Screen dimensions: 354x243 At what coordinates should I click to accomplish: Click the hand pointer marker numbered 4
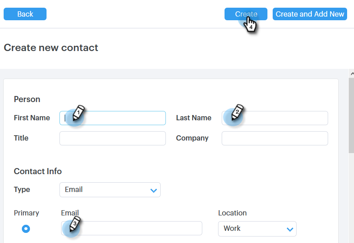point(250,23)
